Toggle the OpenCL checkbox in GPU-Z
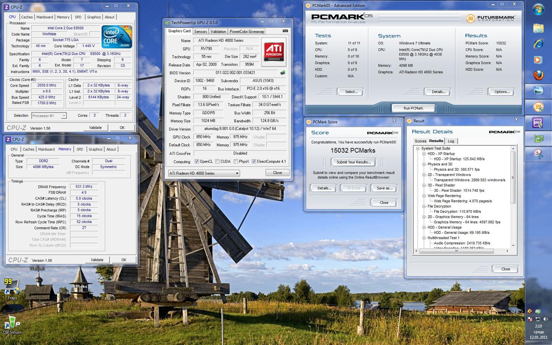Screen dimensions: 552x345 pyautogui.click(x=197, y=161)
